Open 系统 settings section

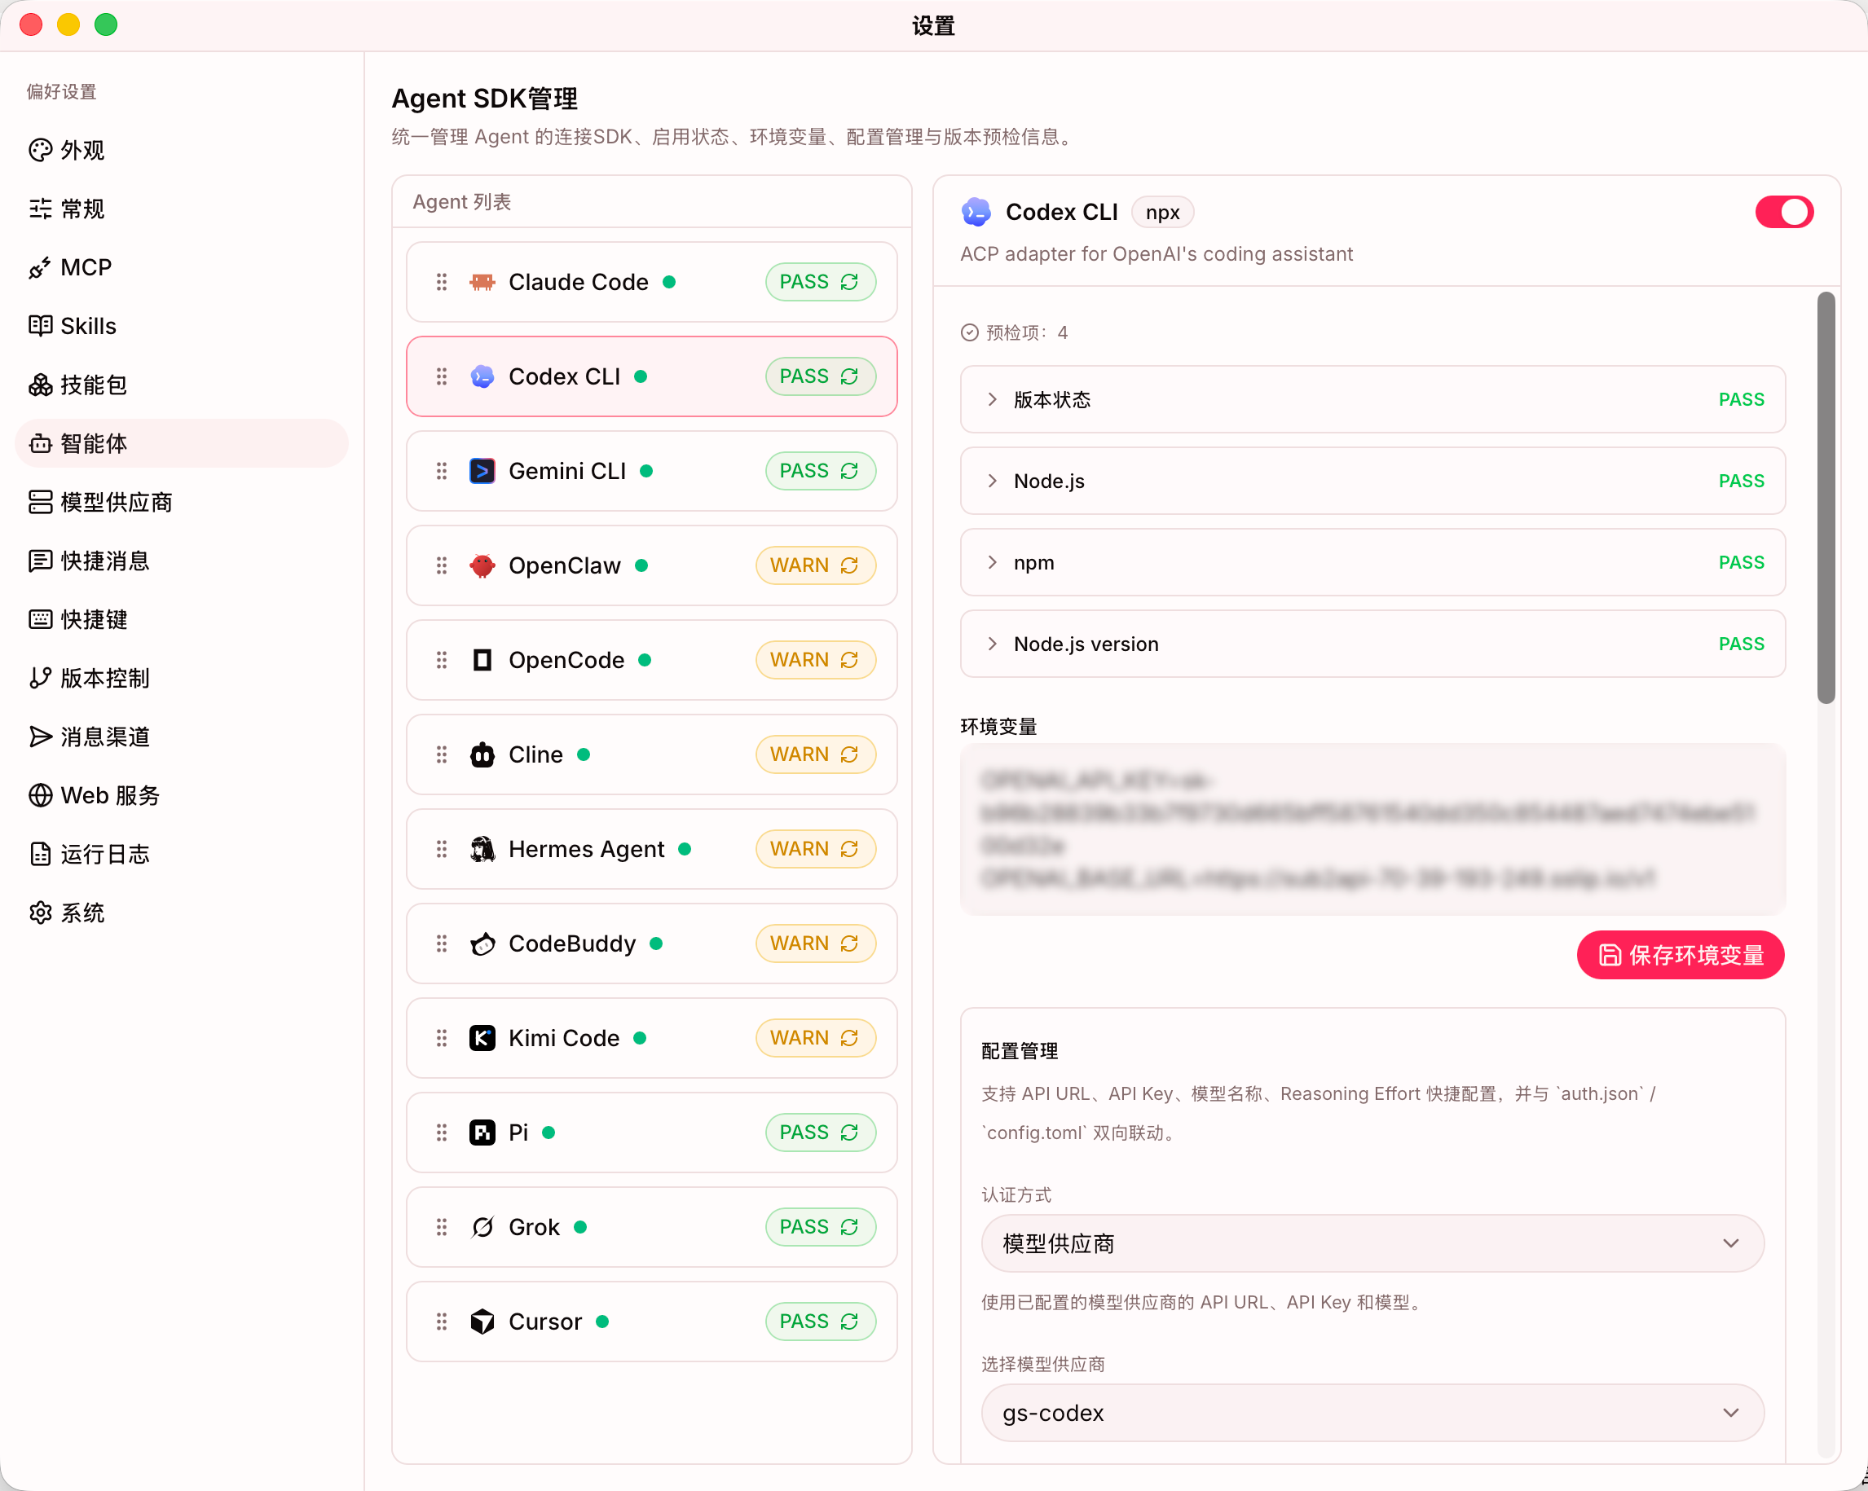tap(182, 913)
